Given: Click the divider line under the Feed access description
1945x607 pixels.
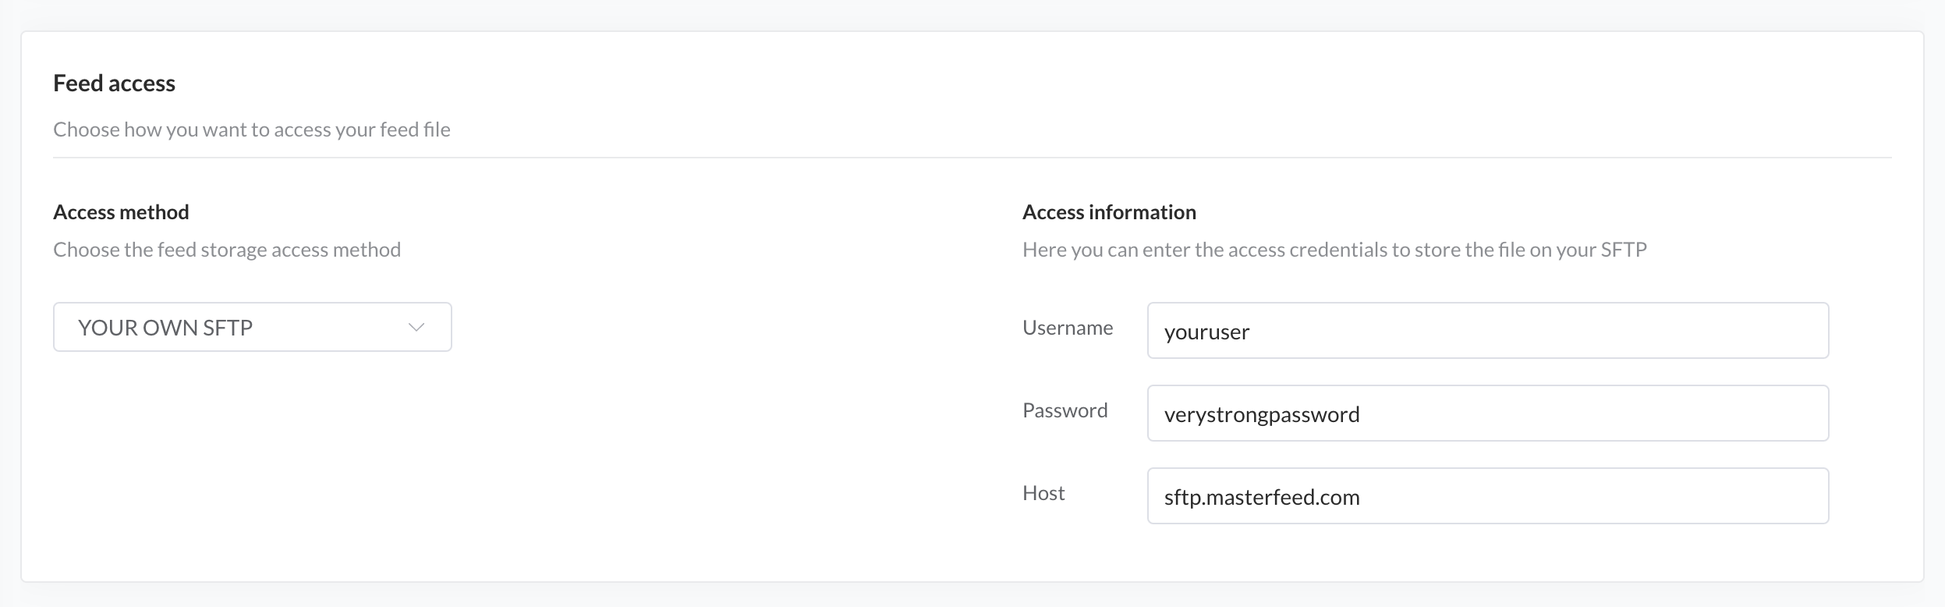Looking at the screenshot, I should [972, 158].
